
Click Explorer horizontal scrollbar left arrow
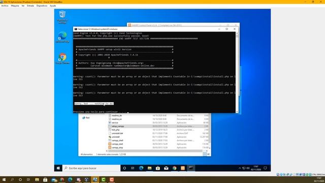click(x=107, y=151)
